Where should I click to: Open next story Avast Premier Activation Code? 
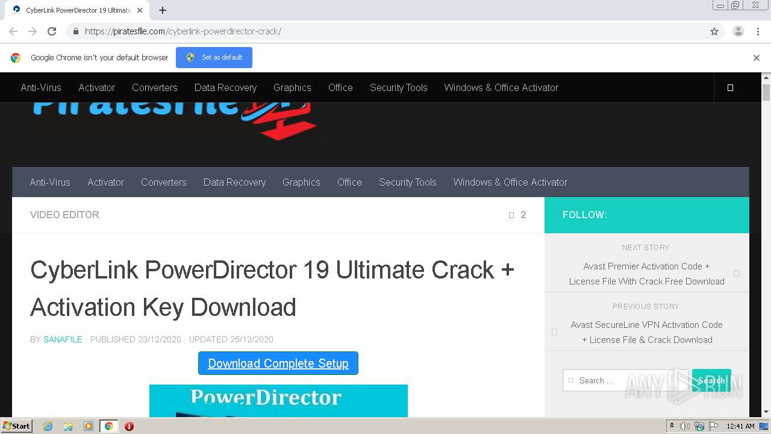tap(647, 274)
